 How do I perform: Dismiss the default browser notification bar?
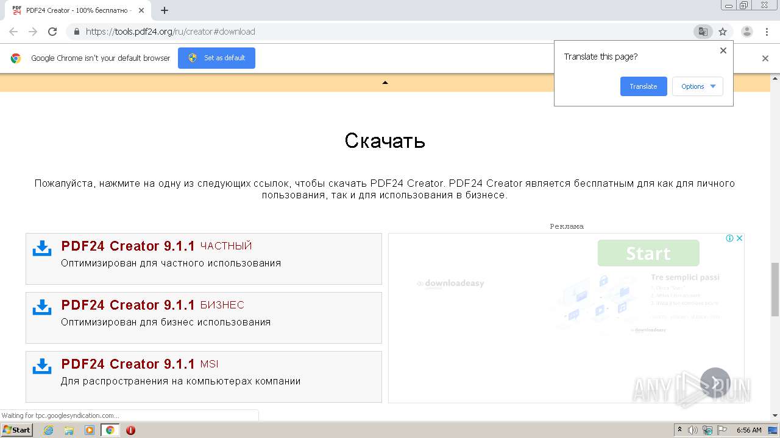pyautogui.click(x=765, y=58)
